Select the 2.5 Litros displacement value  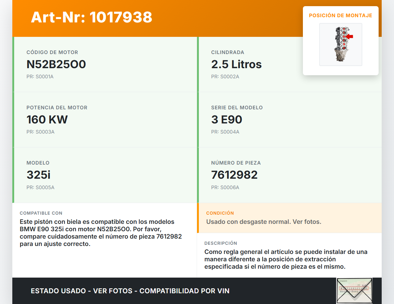[236, 64]
